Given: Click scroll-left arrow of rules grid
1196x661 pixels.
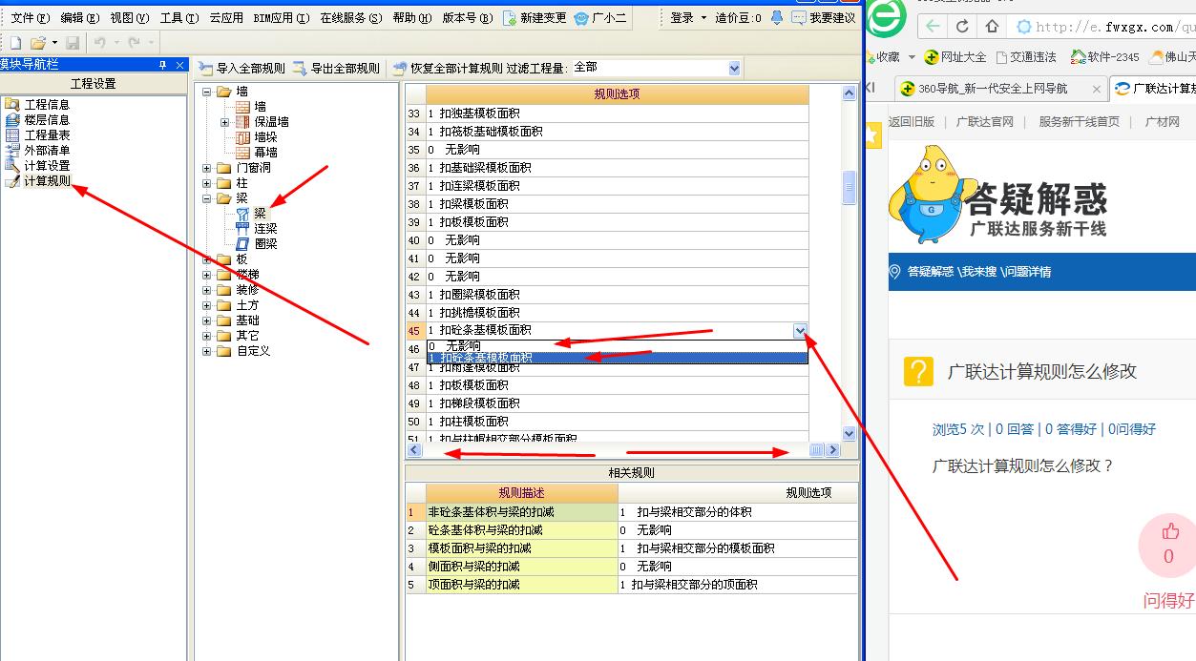Looking at the screenshot, I should pos(414,450).
